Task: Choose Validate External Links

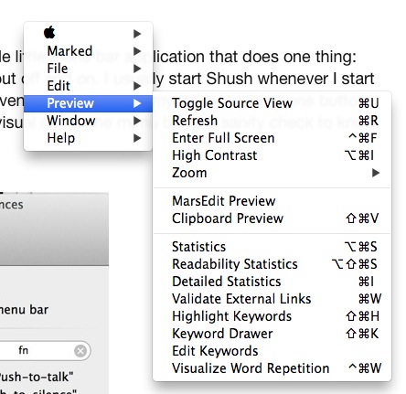Action: point(272,299)
